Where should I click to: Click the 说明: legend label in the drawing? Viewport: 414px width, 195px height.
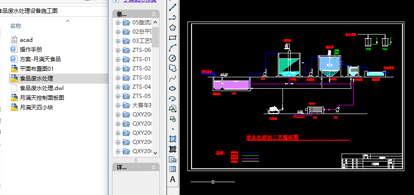click(x=220, y=153)
